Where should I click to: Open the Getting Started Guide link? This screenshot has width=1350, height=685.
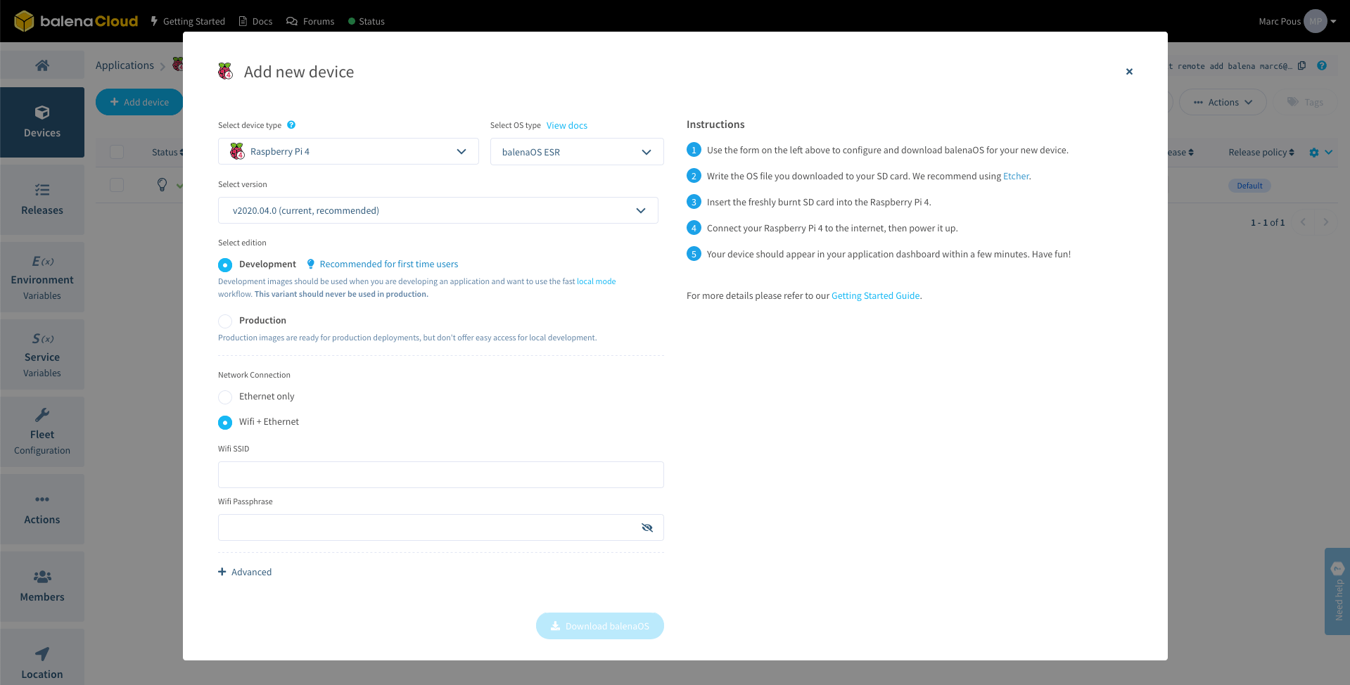tap(874, 295)
